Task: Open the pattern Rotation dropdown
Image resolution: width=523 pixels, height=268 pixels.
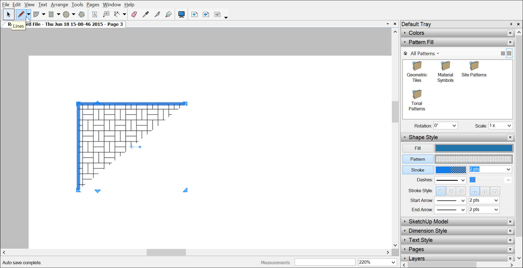Action: coord(445,125)
